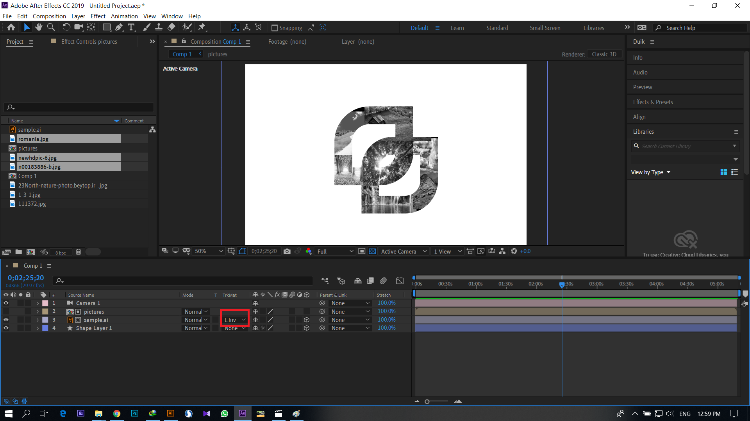Select the Brush tool
750x421 pixels.
pyautogui.click(x=146, y=27)
